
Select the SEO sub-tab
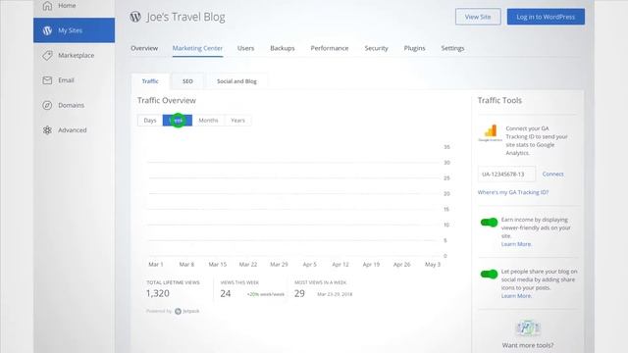tap(187, 81)
